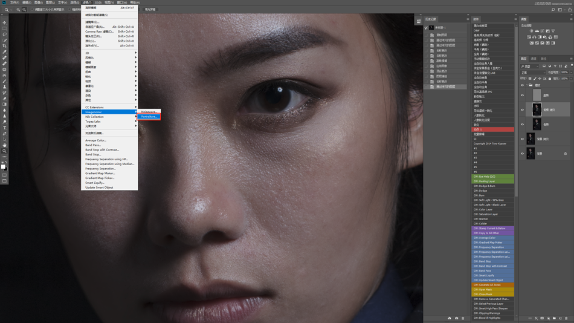This screenshot has width=574, height=323.
Task: Expand the CC Extensions submenu
Action: [x=109, y=107]
